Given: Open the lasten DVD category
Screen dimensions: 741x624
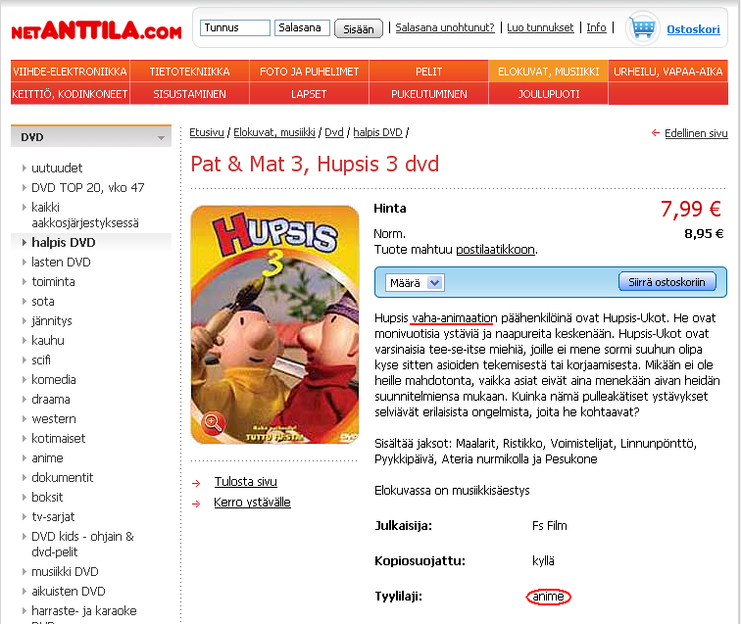Looking at the screenshot, I should (x=61, y=263).
